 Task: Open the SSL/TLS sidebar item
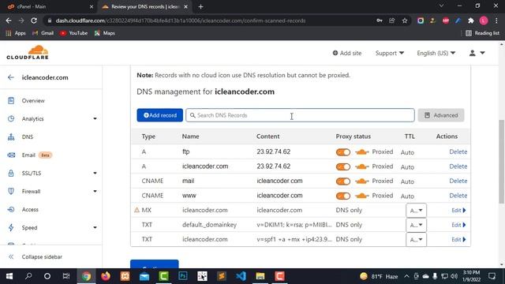32,174
